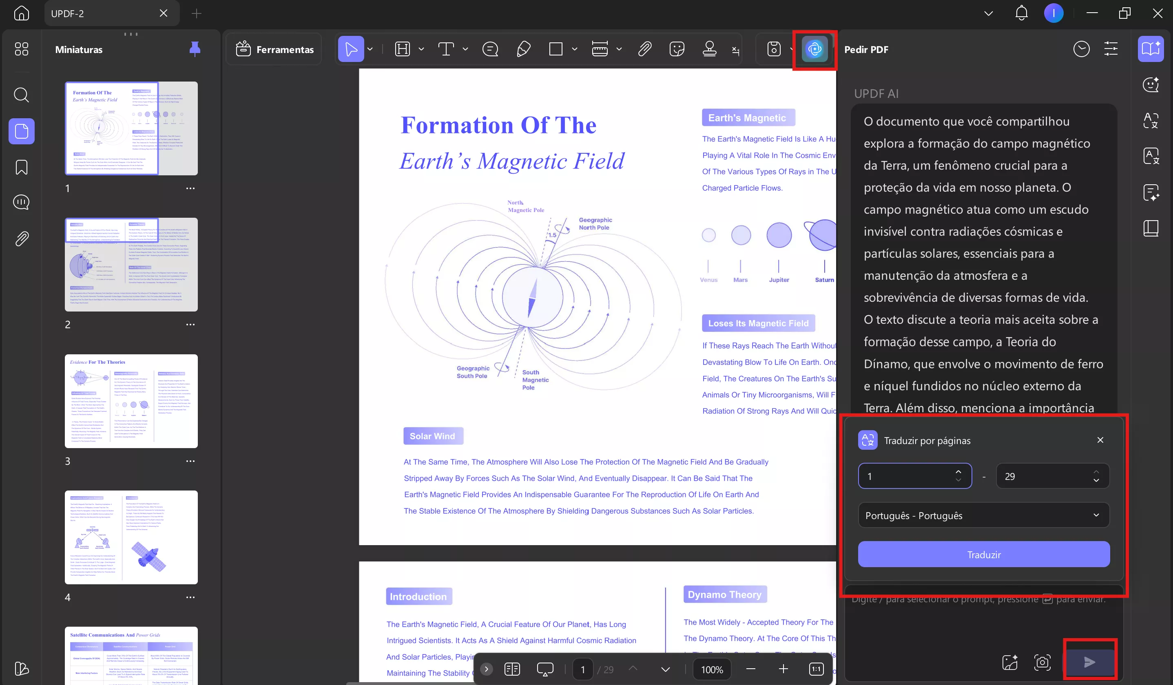The width and height of the screenshot is (1173, 685).
Task: Open the search icon in left sidebar
Action: point(21,95)
